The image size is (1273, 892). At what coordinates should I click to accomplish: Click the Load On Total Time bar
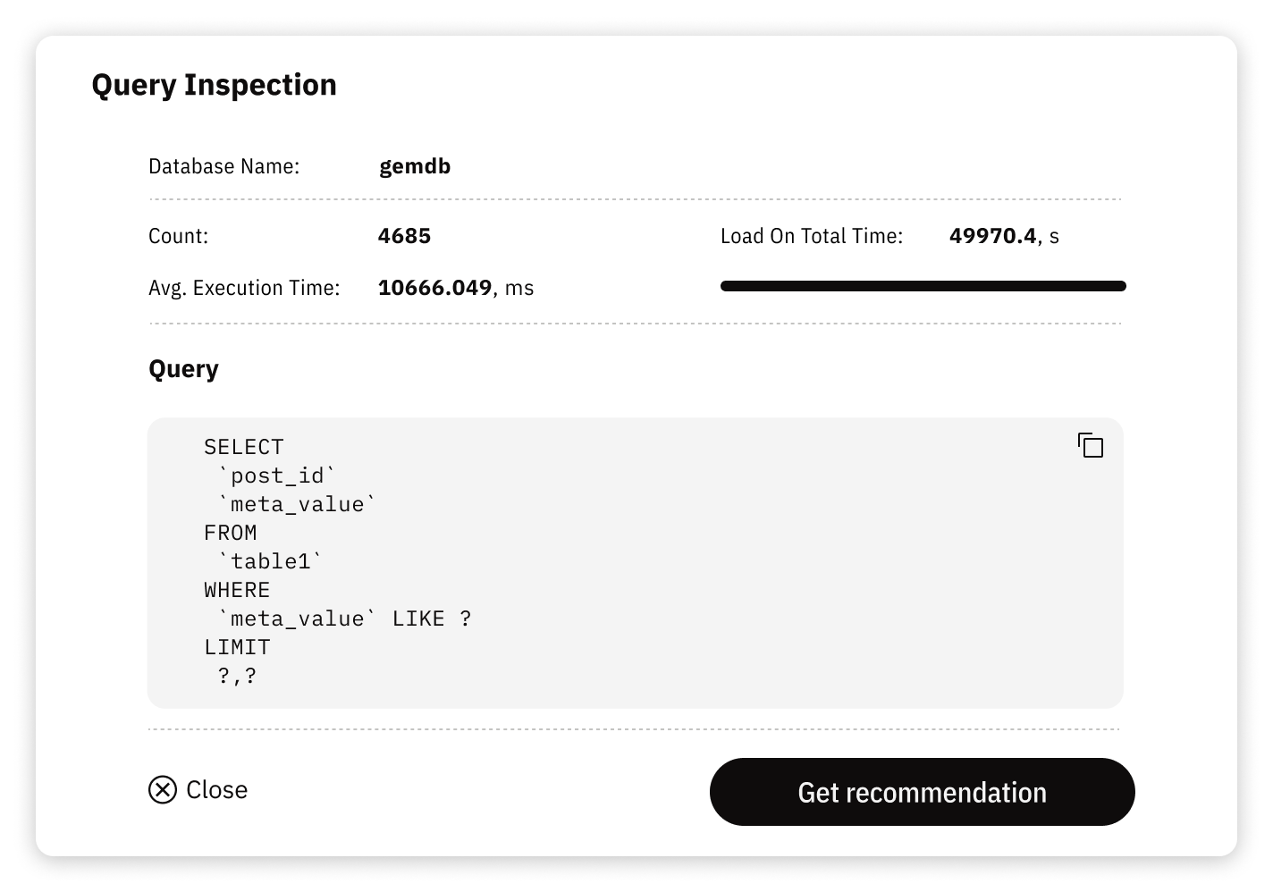tap(923, 286)
